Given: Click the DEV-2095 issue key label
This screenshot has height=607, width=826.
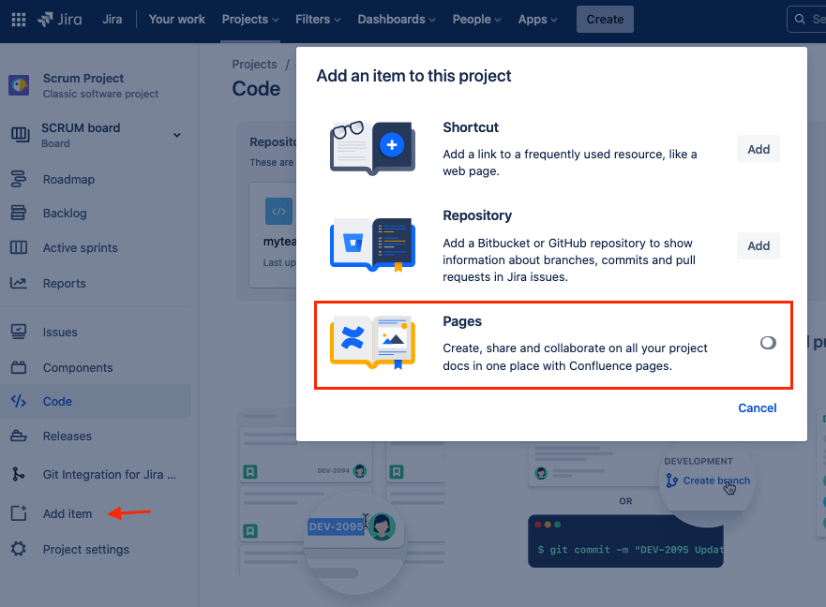Looking at the screenshot, I should 336,527.
